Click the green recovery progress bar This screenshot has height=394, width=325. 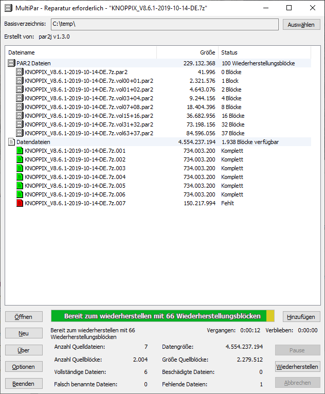pos(162,316)
